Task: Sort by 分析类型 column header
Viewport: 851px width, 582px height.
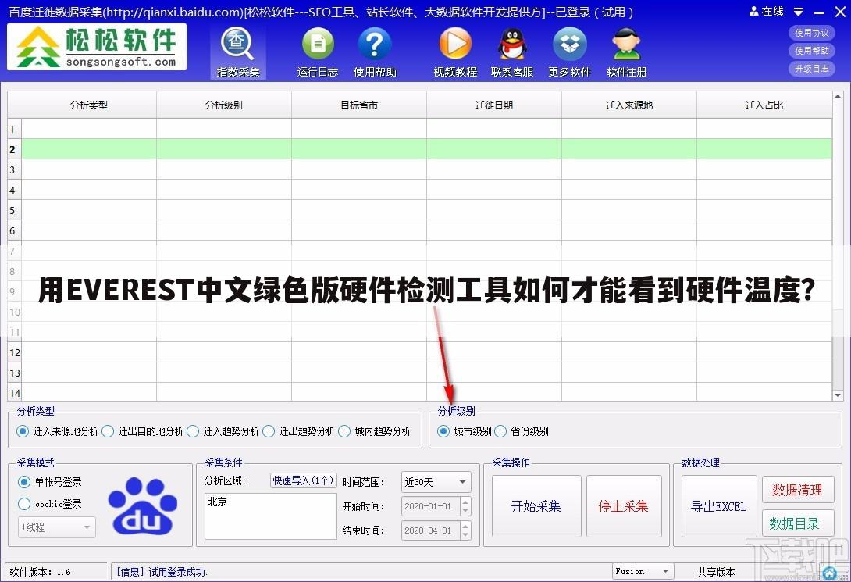Action: point(89,105)
